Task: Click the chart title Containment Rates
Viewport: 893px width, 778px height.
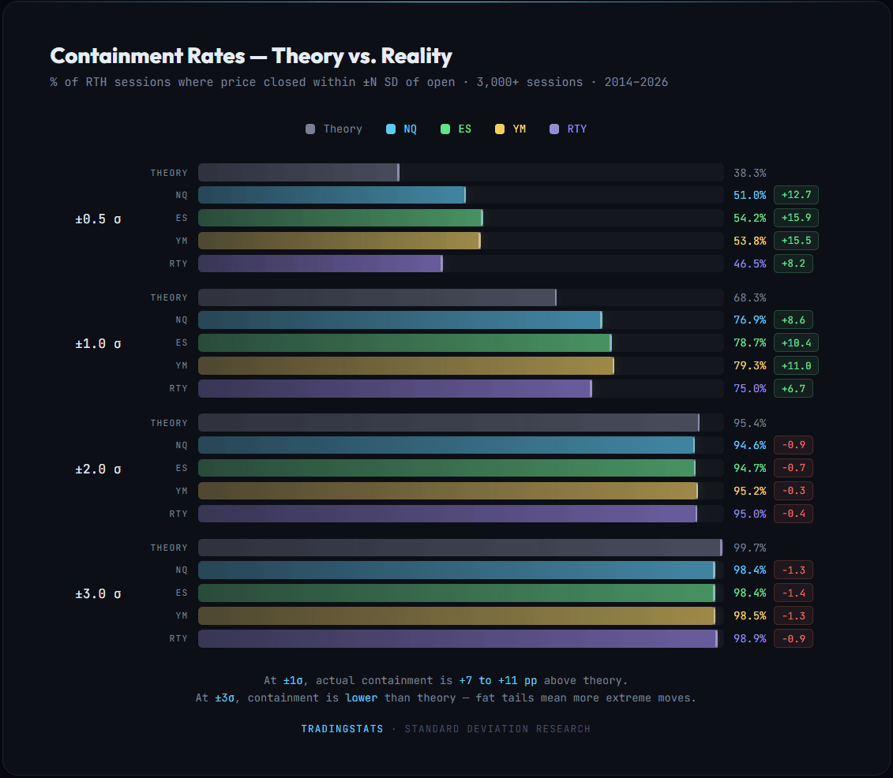Action: point(250,55)
